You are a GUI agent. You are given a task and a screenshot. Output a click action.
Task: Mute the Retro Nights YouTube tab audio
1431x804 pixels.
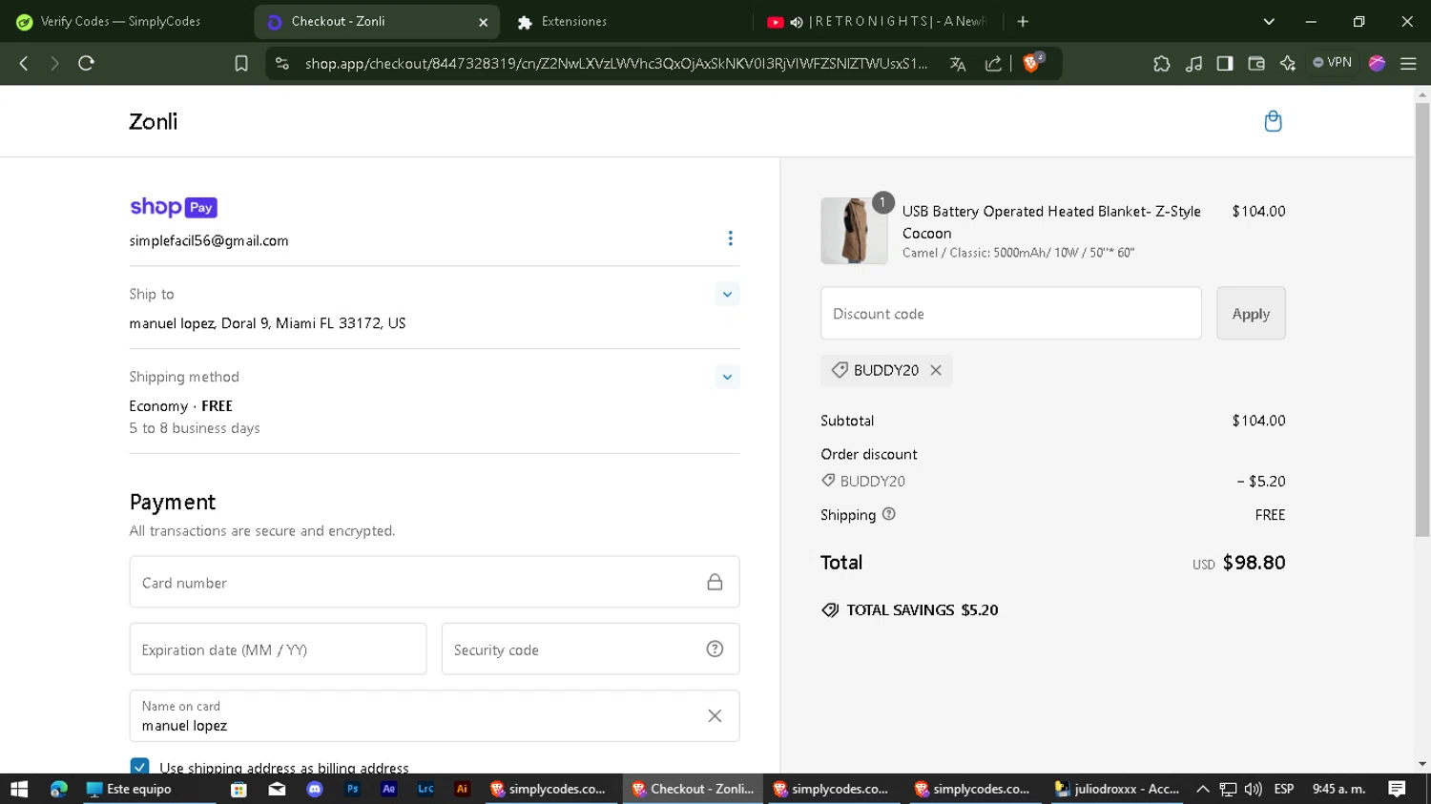coord(797,22)
